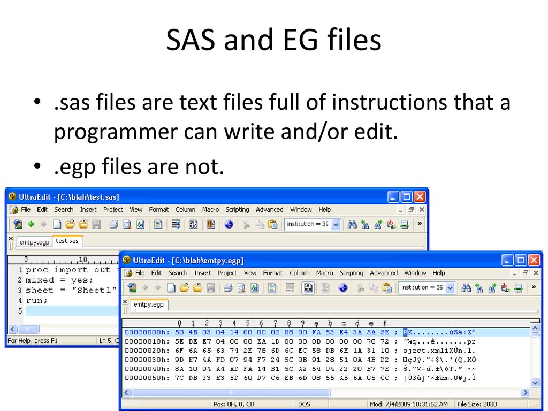Viewport: 548px width, 411px height.
Task: Open Project menu in test.sas window
Action: click(113, 210)
